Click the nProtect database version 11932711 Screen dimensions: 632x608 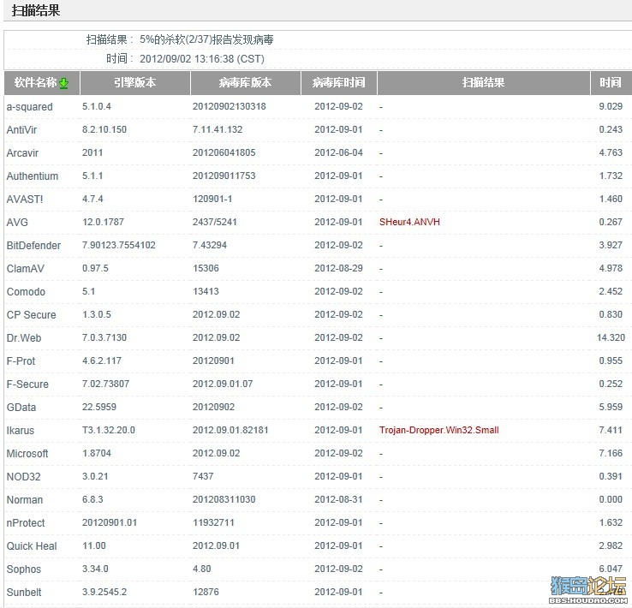[213, 522]
